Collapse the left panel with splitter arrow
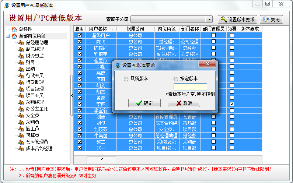The image size is (293, 183). [71, 96]
